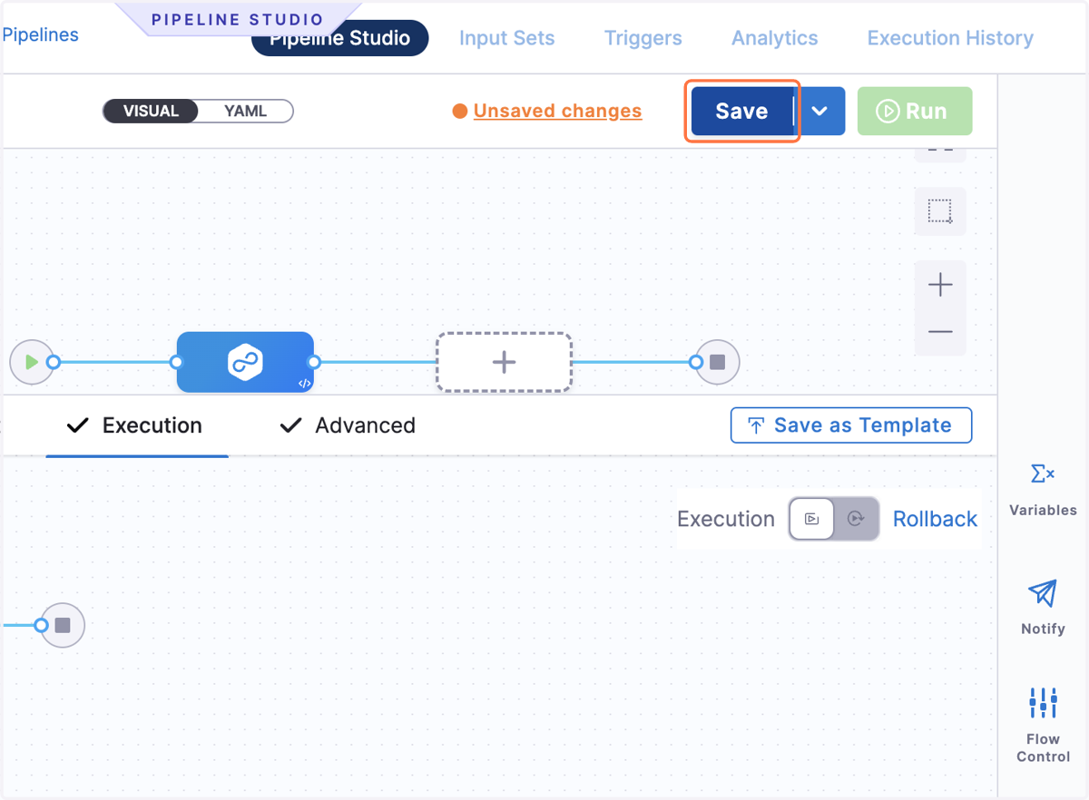Go to the Input Sets tab

click(x=506, y=38)
